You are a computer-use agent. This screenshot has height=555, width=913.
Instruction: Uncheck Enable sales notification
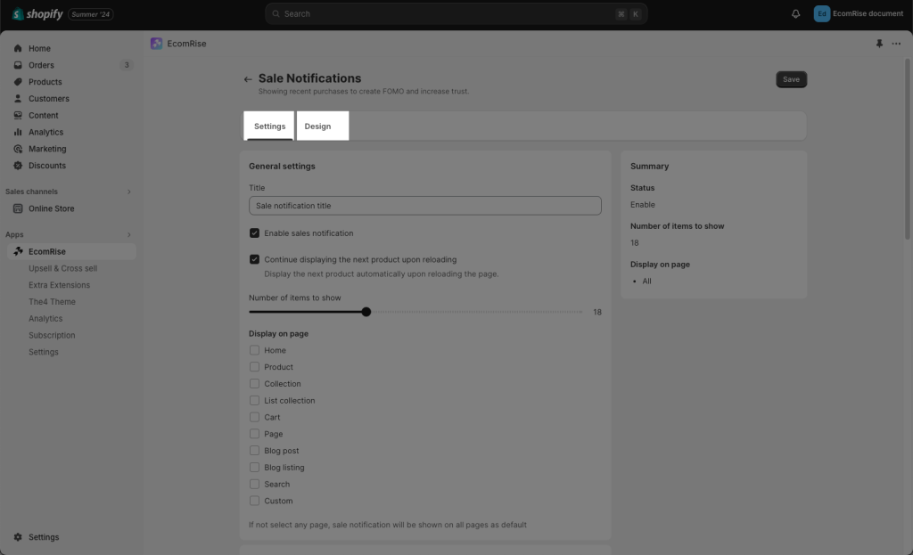pos(254,233)
